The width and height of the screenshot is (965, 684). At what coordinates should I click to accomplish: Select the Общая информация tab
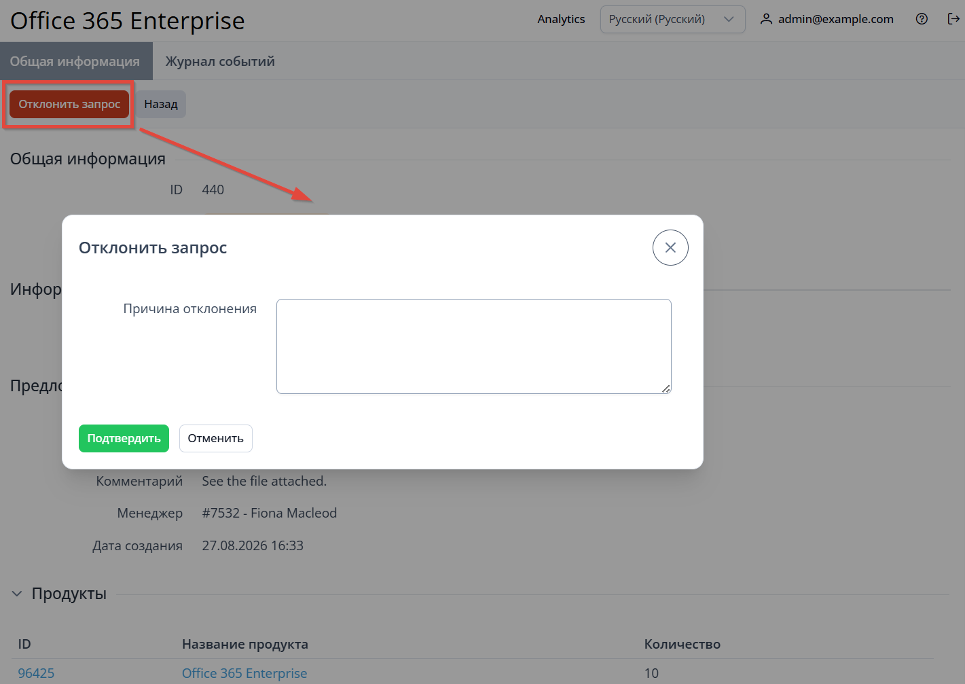point(75,61)
